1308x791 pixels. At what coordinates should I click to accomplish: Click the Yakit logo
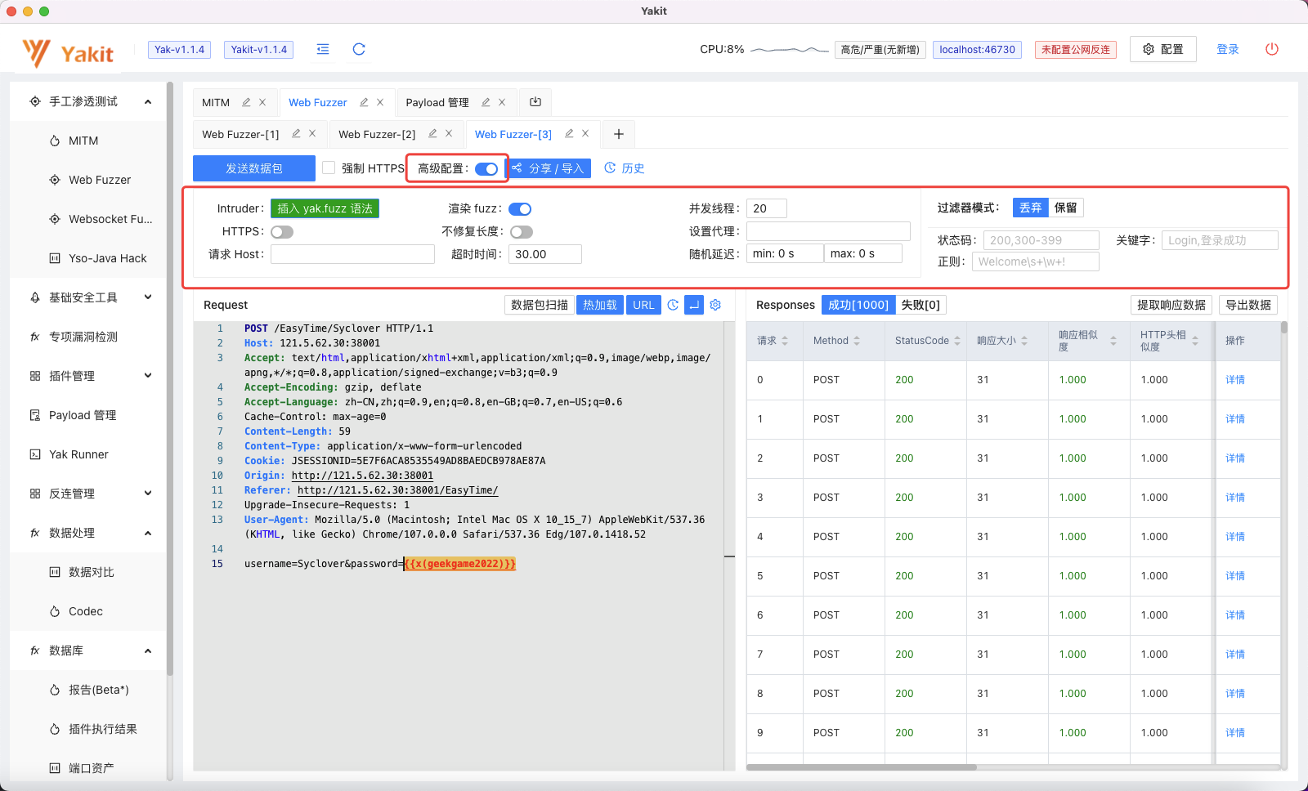coord(68,53)
